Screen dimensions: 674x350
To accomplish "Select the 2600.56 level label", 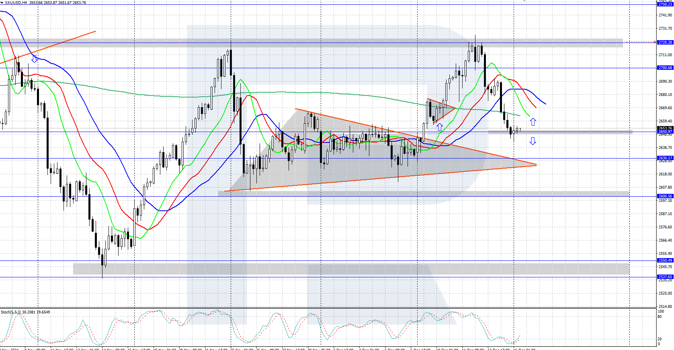I will 665,196.
